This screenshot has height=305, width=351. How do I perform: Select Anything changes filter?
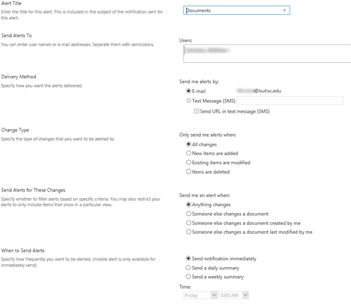188,205
